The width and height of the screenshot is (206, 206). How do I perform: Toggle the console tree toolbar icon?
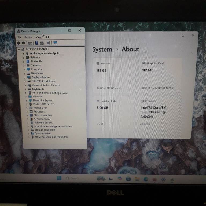click(x=30, y=43)
